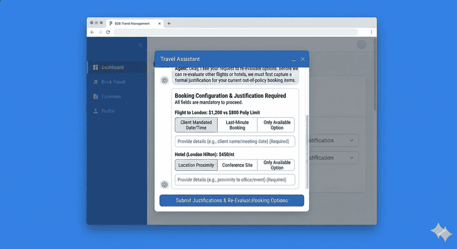Select Conference Site hotel reason

coord(237,165)
